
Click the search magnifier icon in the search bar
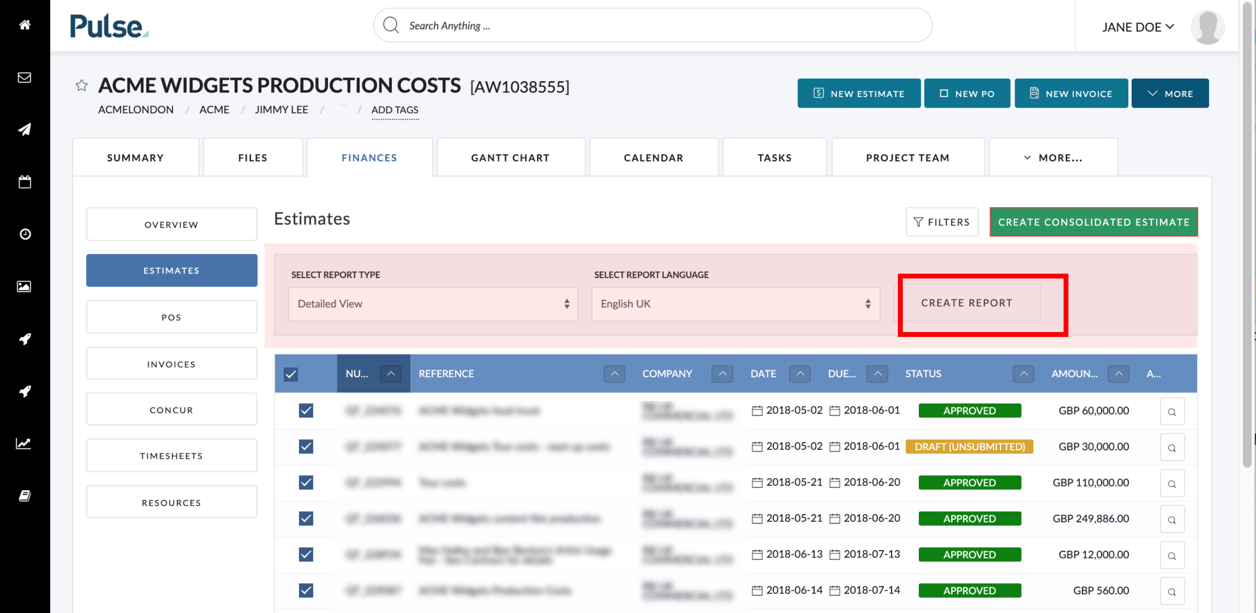click(391, 25)
